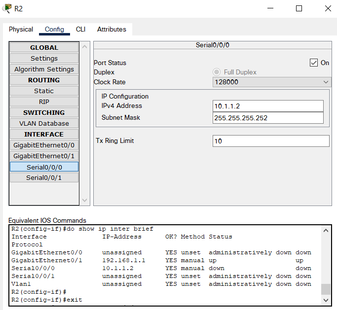Click the R2 Packet Tracer window icon

[x=7, y=8]
